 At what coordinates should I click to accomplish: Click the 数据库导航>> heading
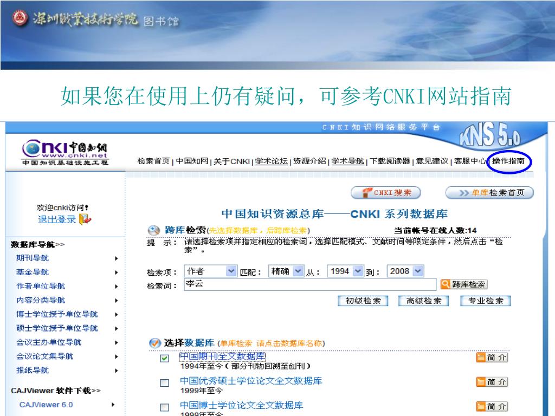pos(37,244)
